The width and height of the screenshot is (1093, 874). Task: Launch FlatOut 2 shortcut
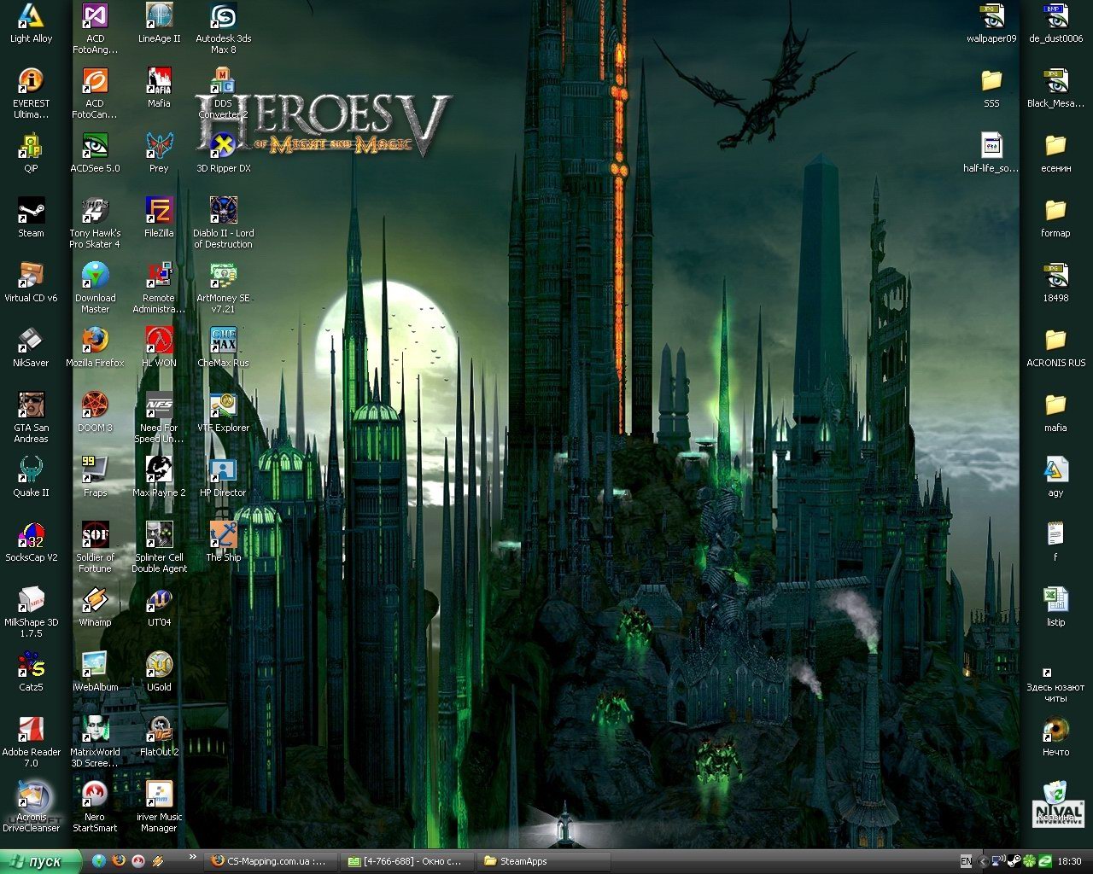tap(159, 731)
